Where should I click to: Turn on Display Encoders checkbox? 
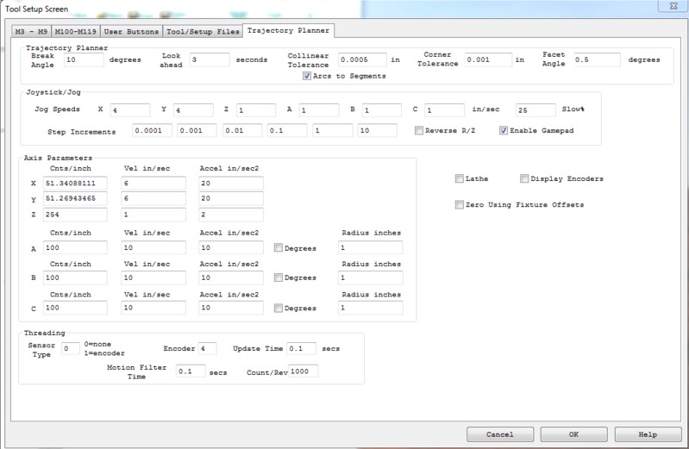pyautogui.click(x=524, y=179)
